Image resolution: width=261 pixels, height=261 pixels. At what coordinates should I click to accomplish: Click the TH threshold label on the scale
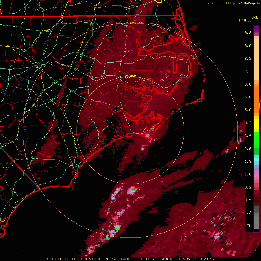coord(249,226)
